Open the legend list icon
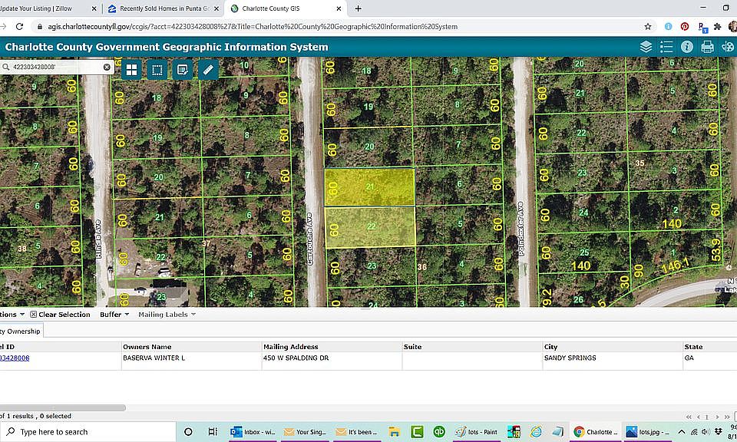Viewport: 737px width, 442px height. [x=666, y=47]
